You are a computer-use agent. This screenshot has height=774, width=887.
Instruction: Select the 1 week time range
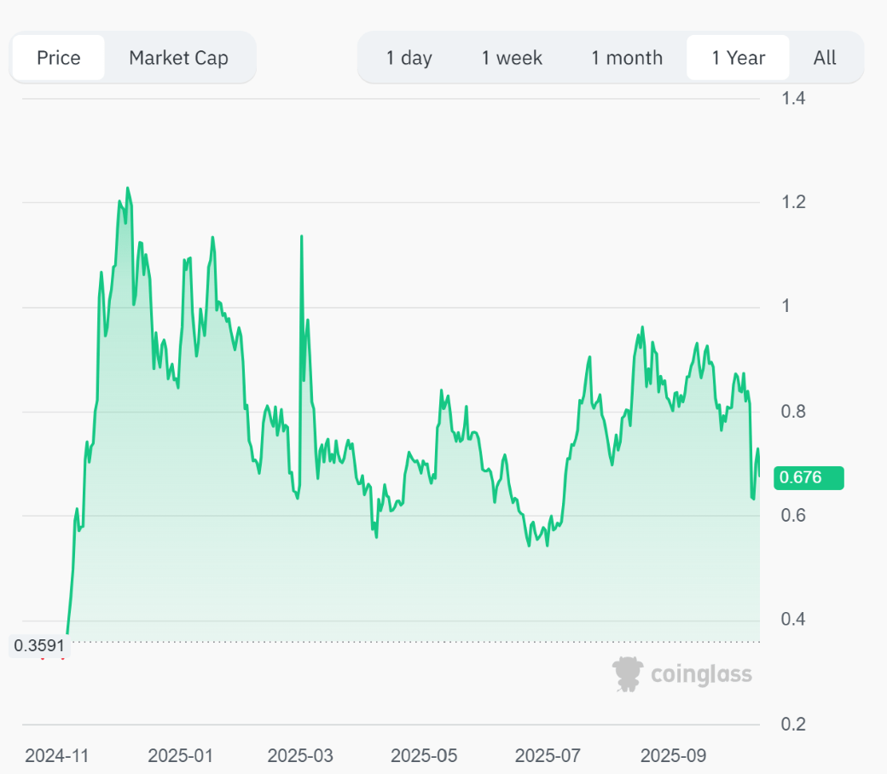coord(512,58)
